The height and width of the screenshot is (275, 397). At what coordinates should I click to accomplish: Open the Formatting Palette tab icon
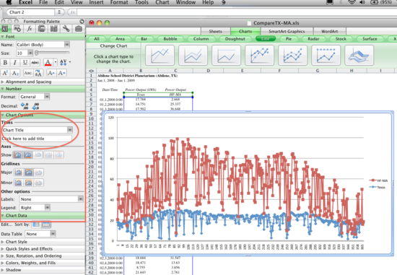5,29
